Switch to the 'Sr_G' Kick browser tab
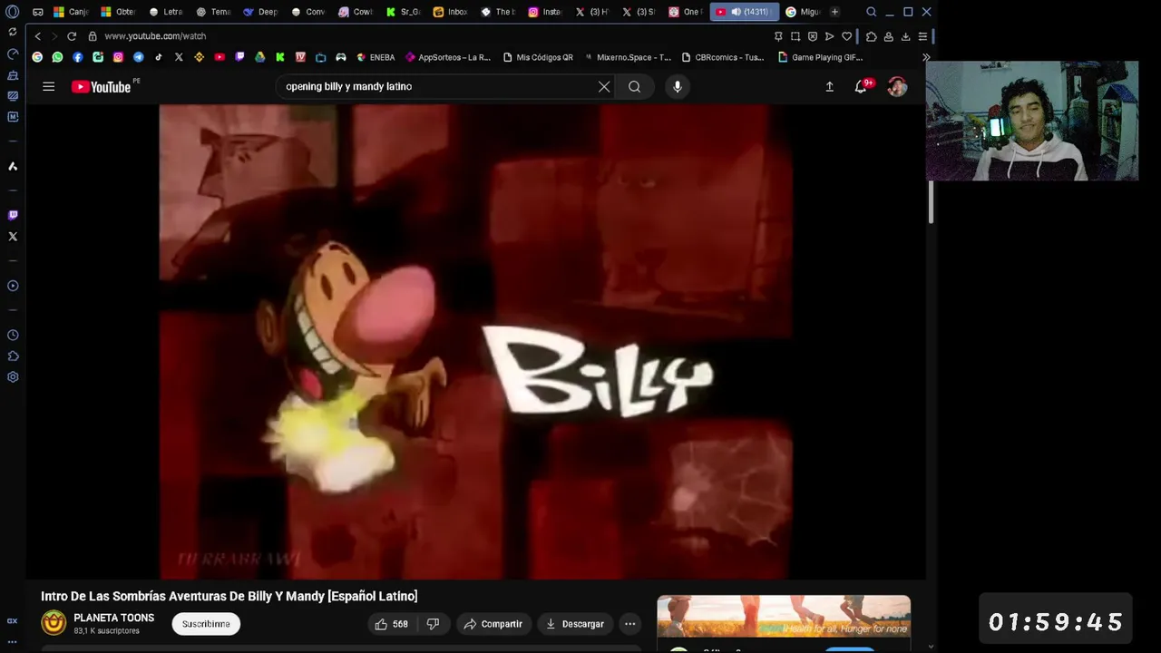The image size is (1161, 653). pos(404,12)
